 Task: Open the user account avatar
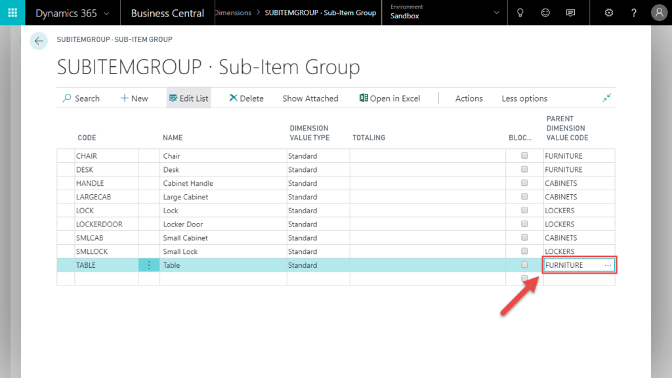tap(659, 12)
